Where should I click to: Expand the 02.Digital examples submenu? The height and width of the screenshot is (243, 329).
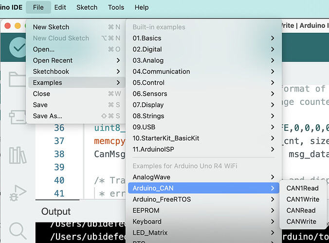click(x=203, y=49)
